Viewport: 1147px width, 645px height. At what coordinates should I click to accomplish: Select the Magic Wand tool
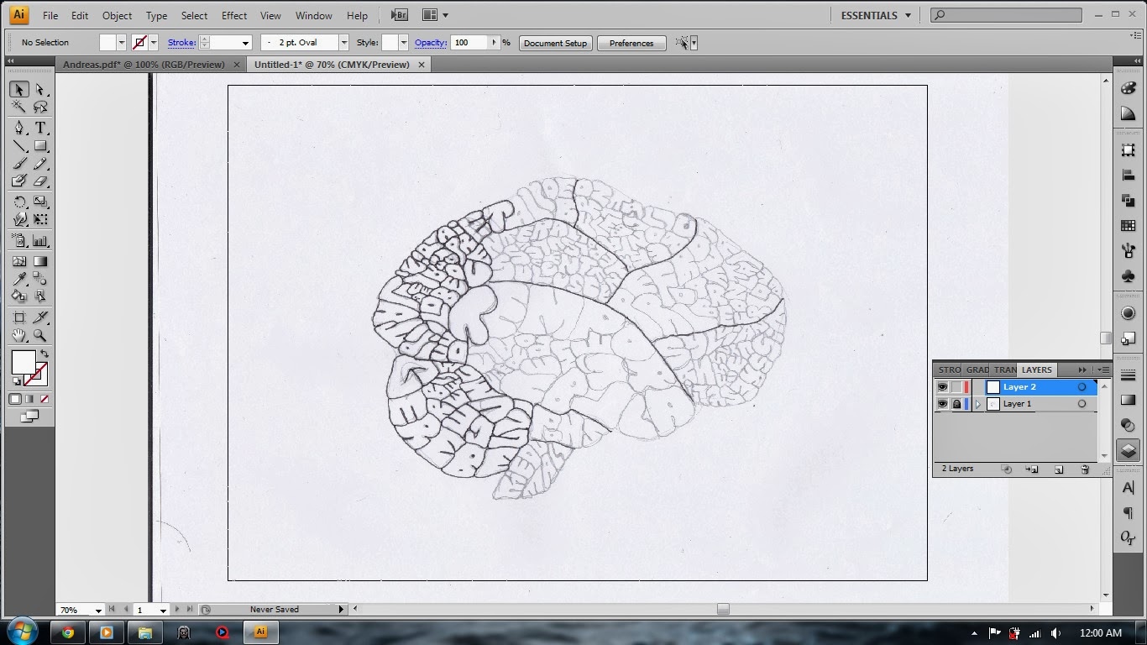[19, 107]
